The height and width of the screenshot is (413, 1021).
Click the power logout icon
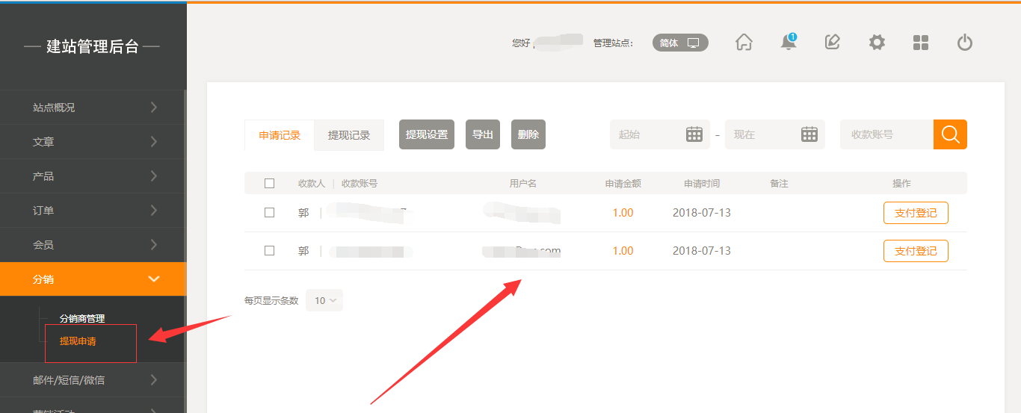pos(965,43)
